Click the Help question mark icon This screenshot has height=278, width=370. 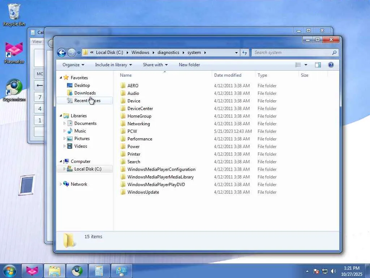pyautogui.click(x=331, y=65)
